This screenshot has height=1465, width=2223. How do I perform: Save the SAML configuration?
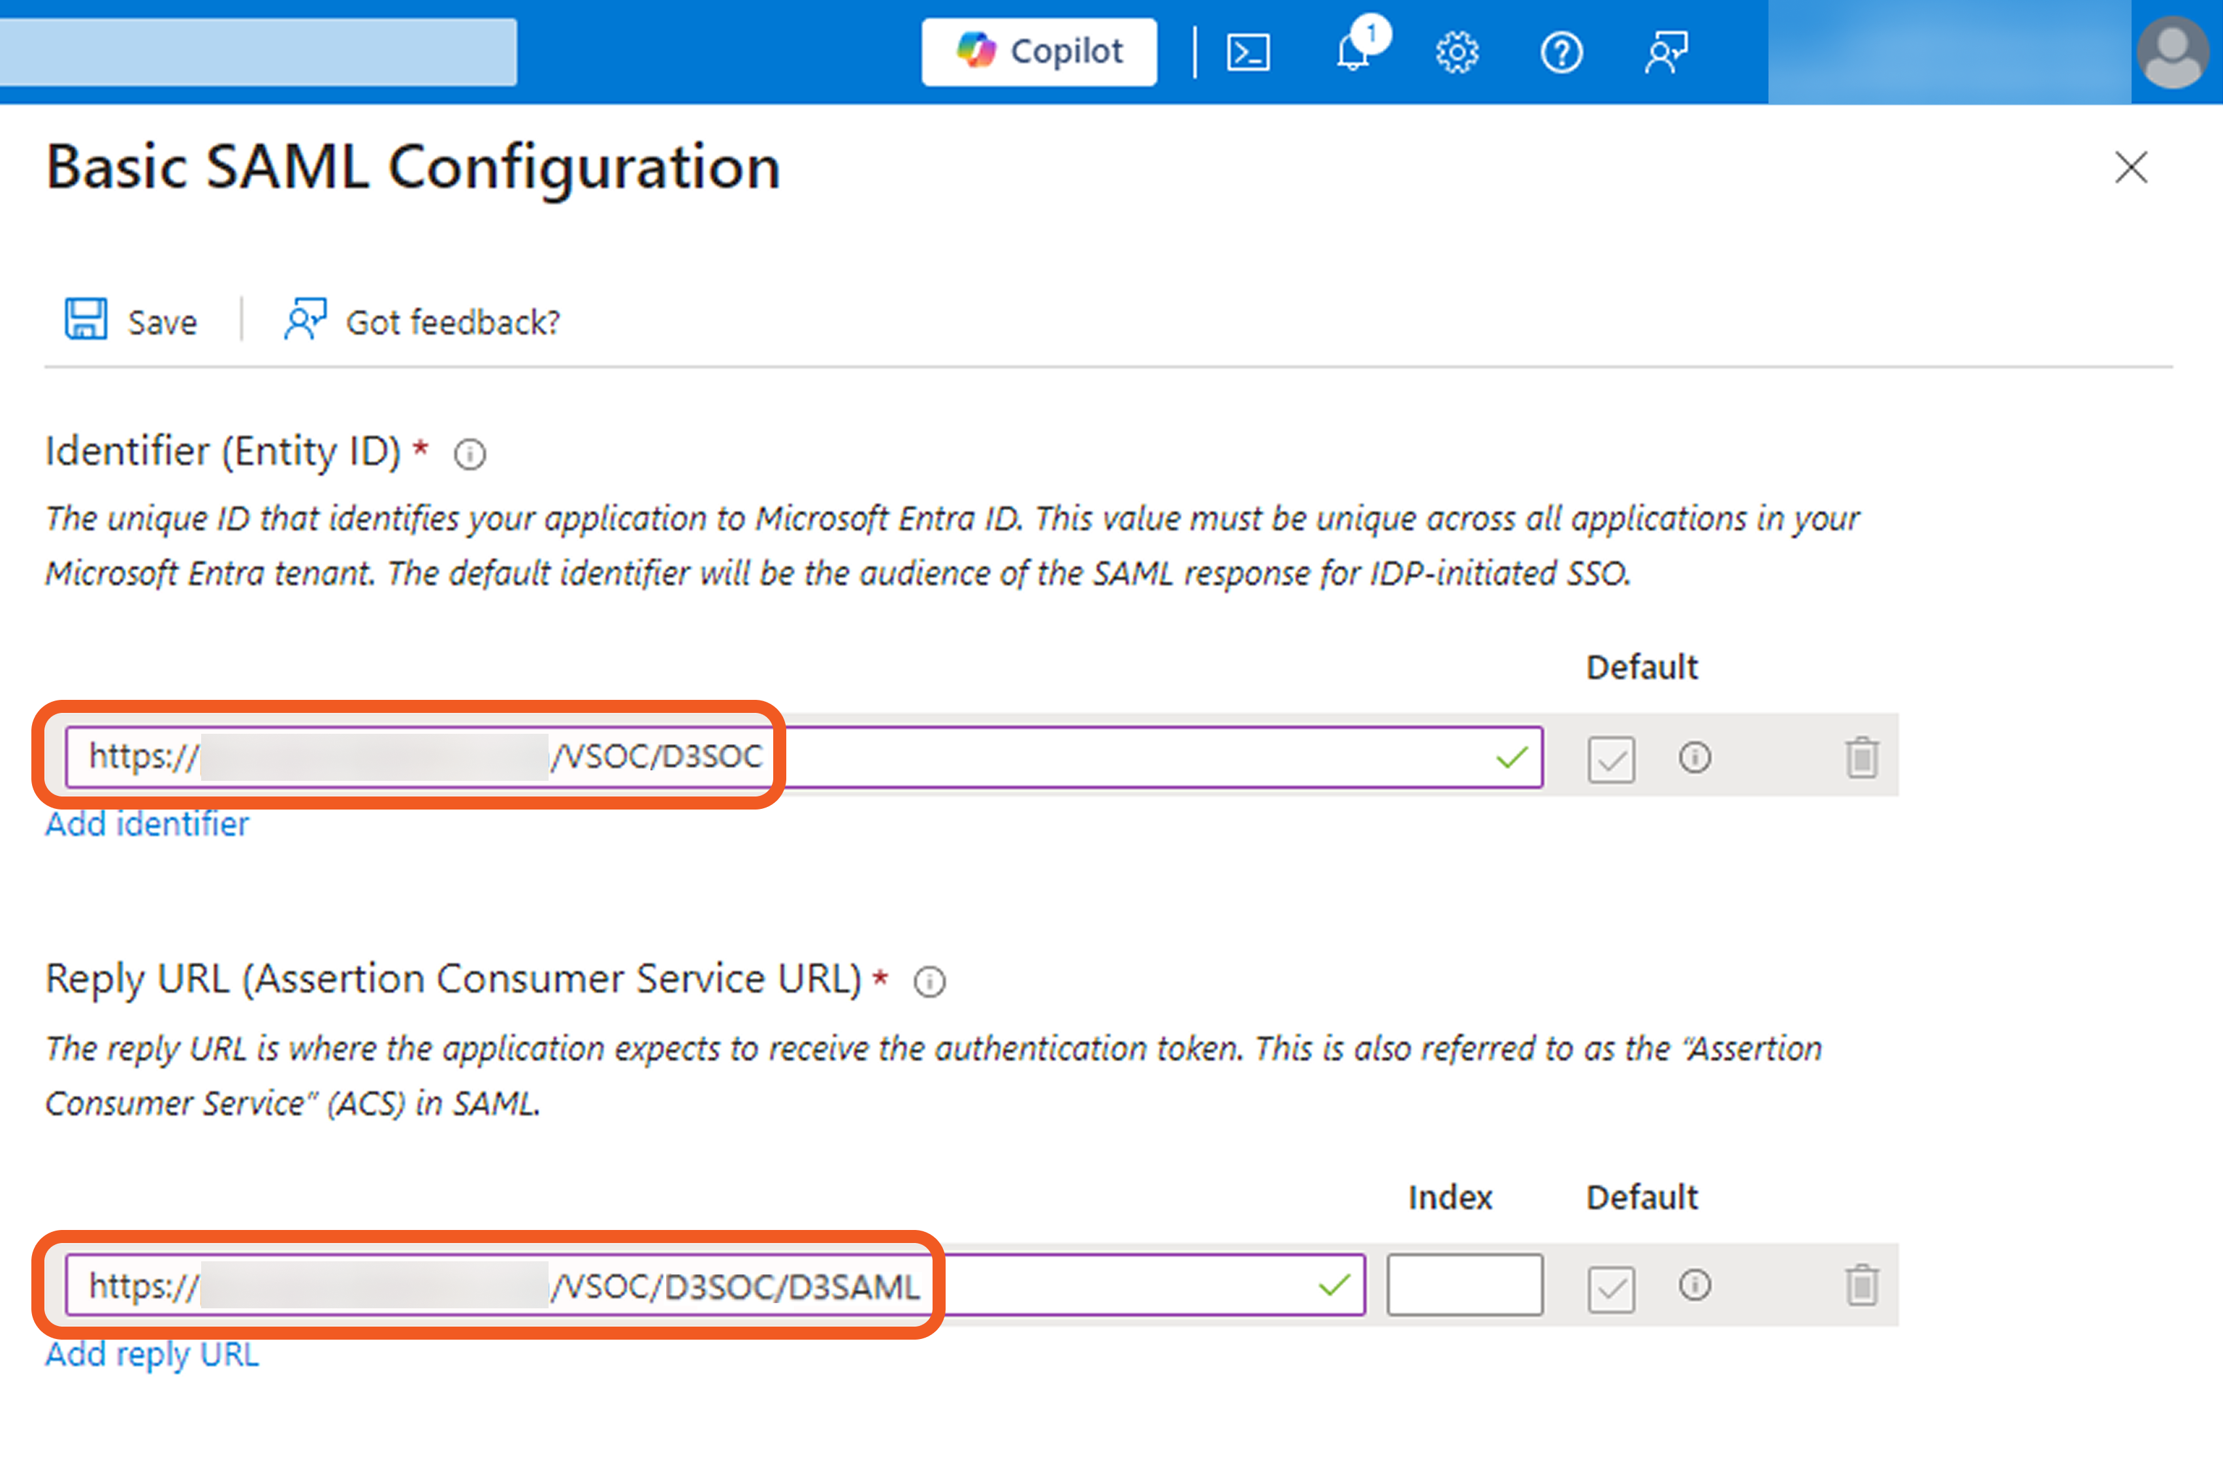click(131, 321)
